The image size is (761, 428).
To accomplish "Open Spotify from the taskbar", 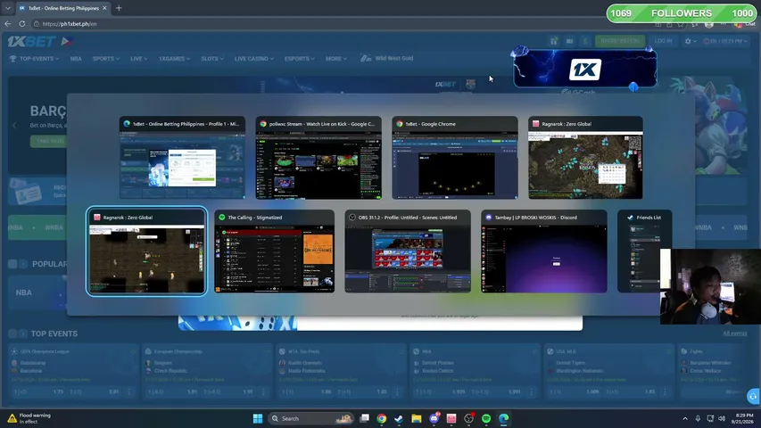I will coord(486,418).
